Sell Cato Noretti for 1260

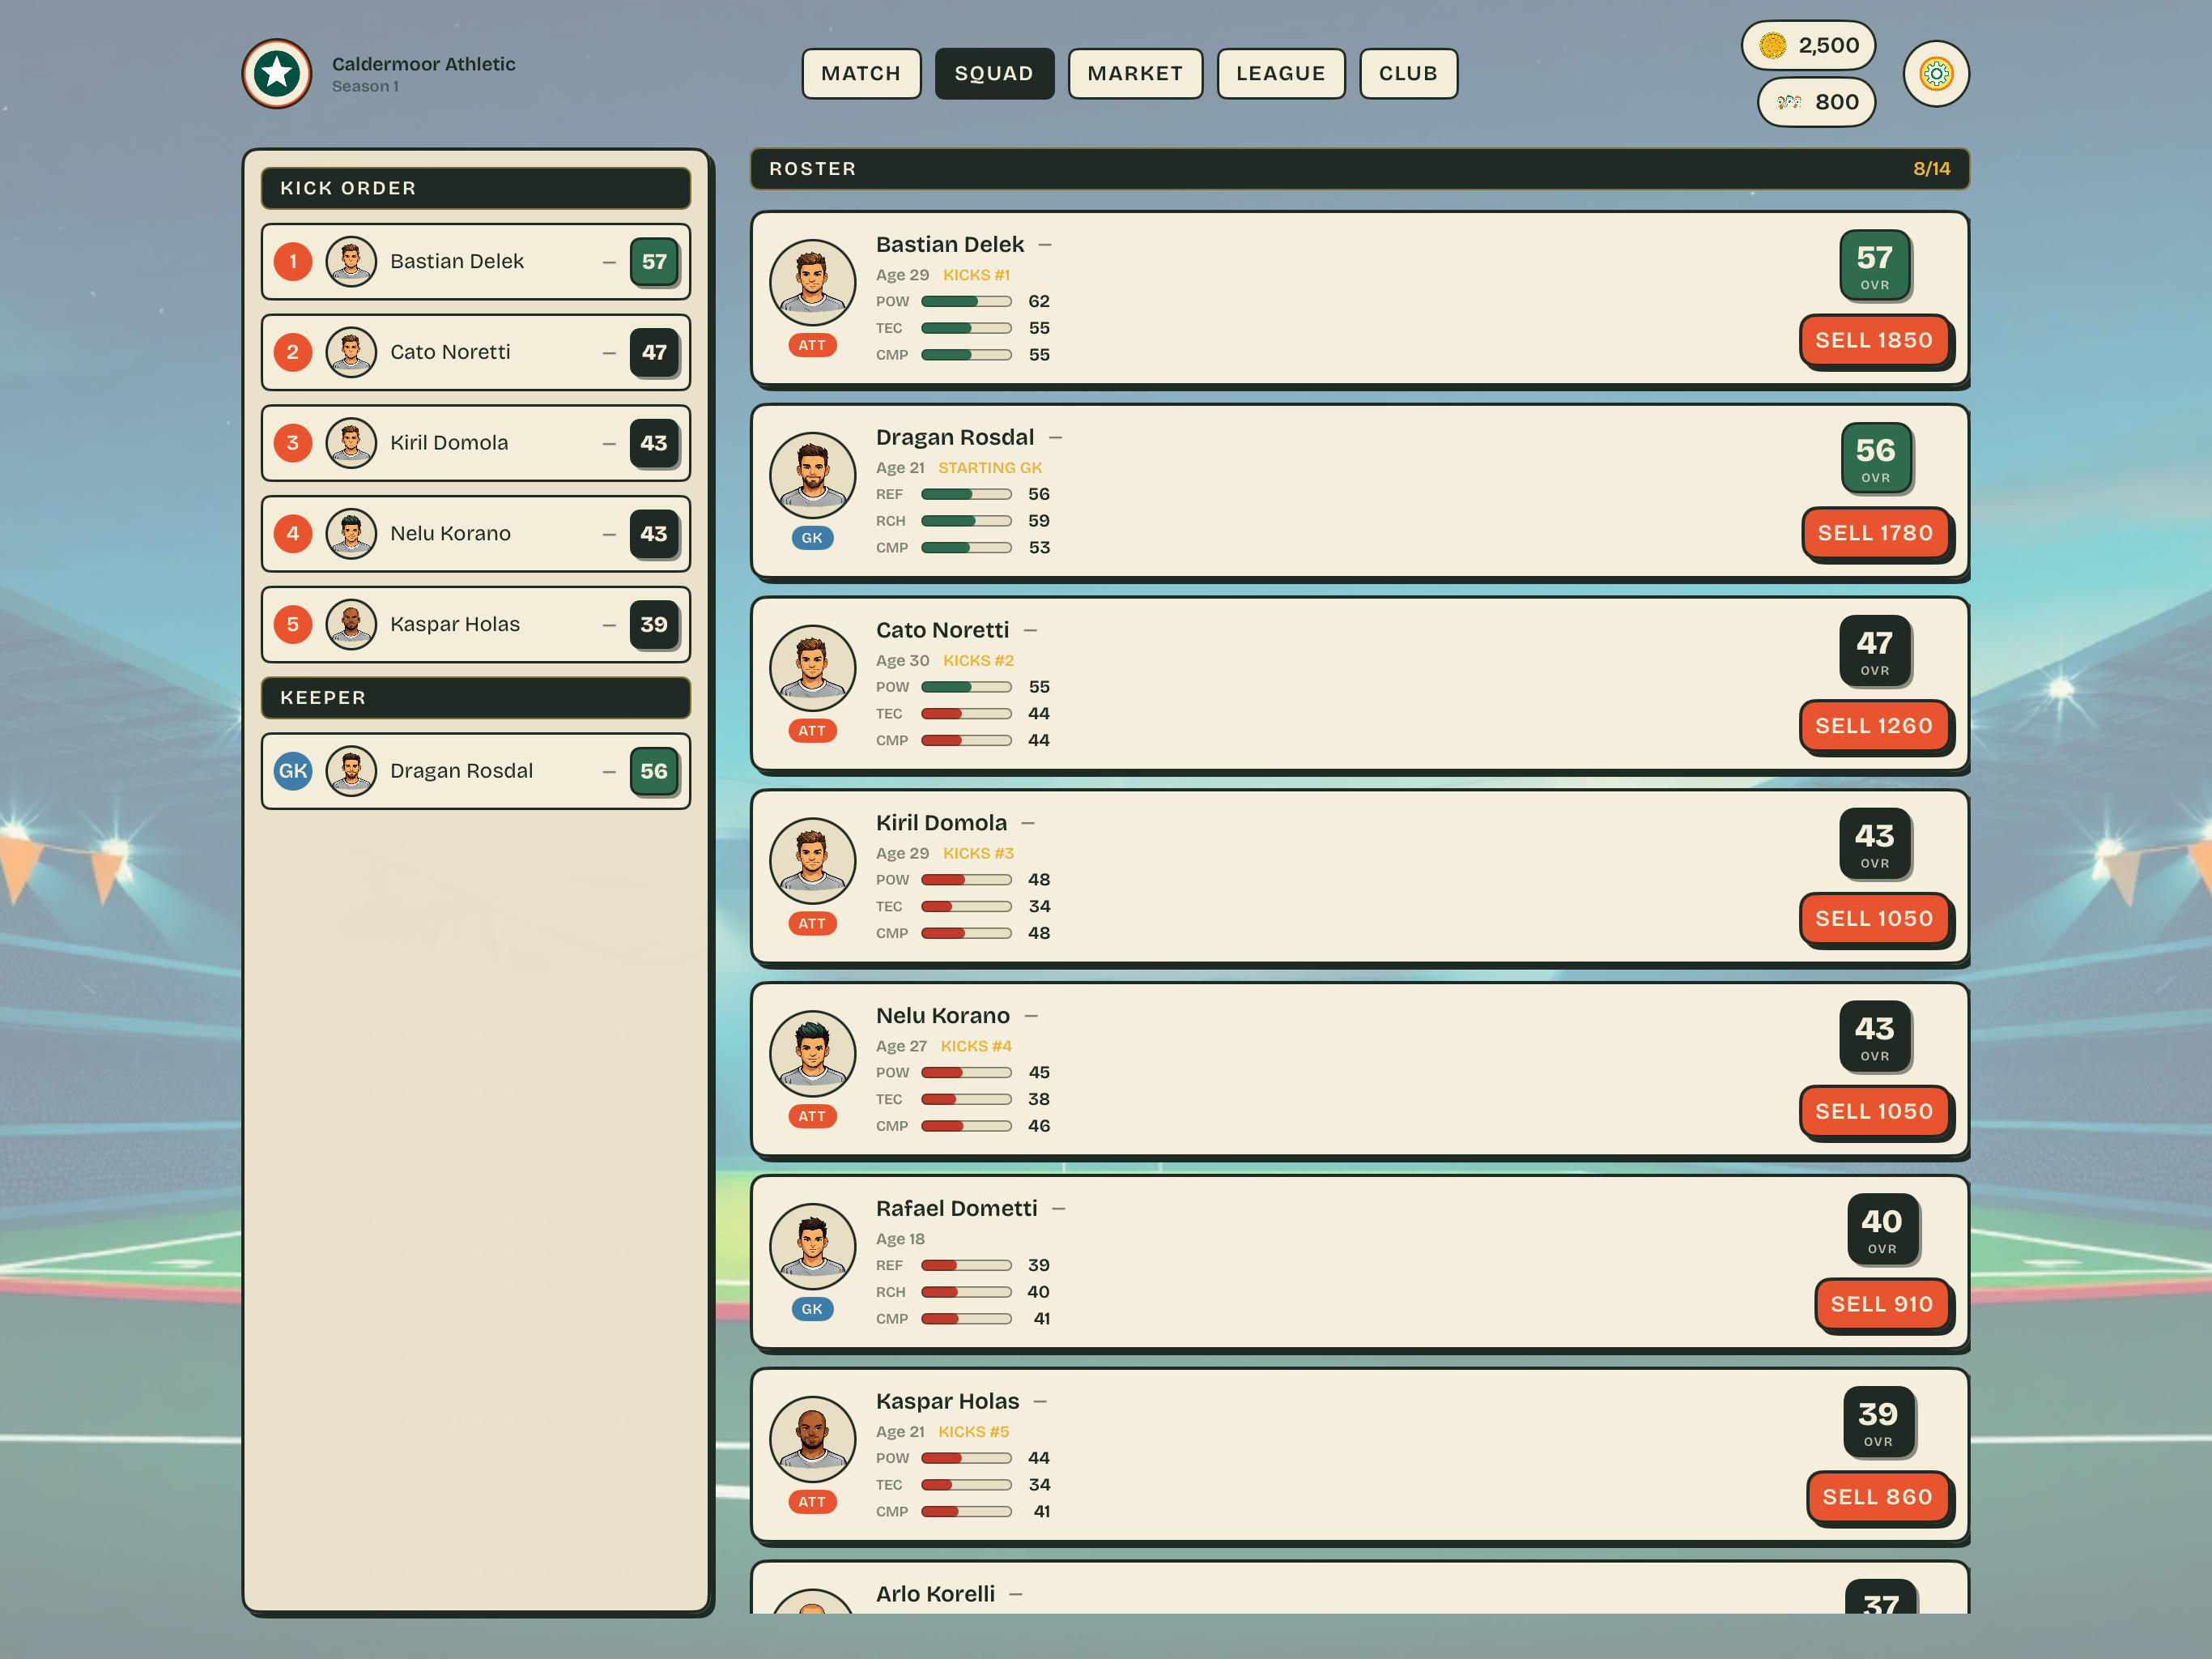click(1874, 726)
